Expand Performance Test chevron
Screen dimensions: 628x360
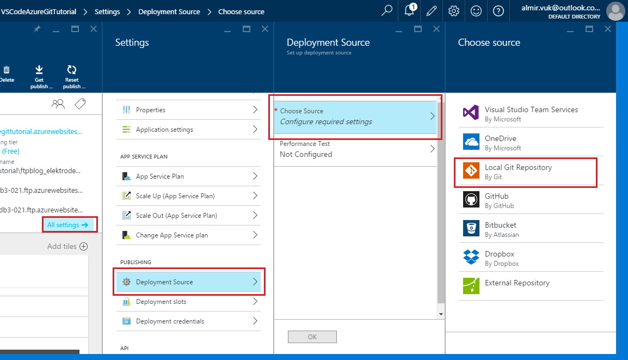click(432, 149)
